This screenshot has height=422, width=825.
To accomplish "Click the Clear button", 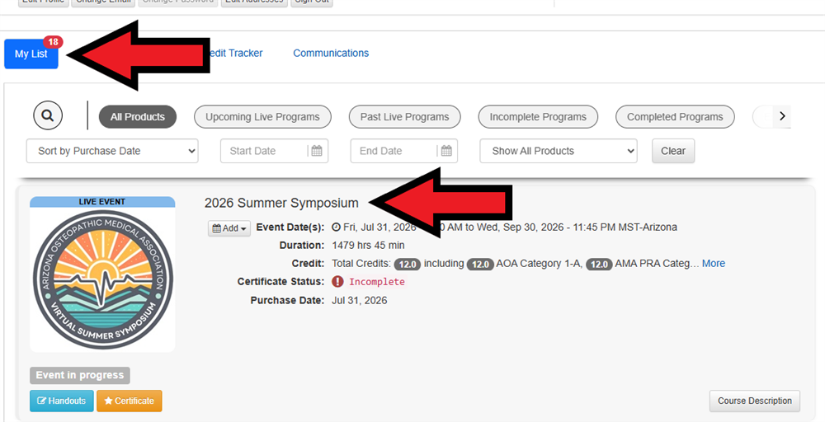I will [x=673, y=151].
